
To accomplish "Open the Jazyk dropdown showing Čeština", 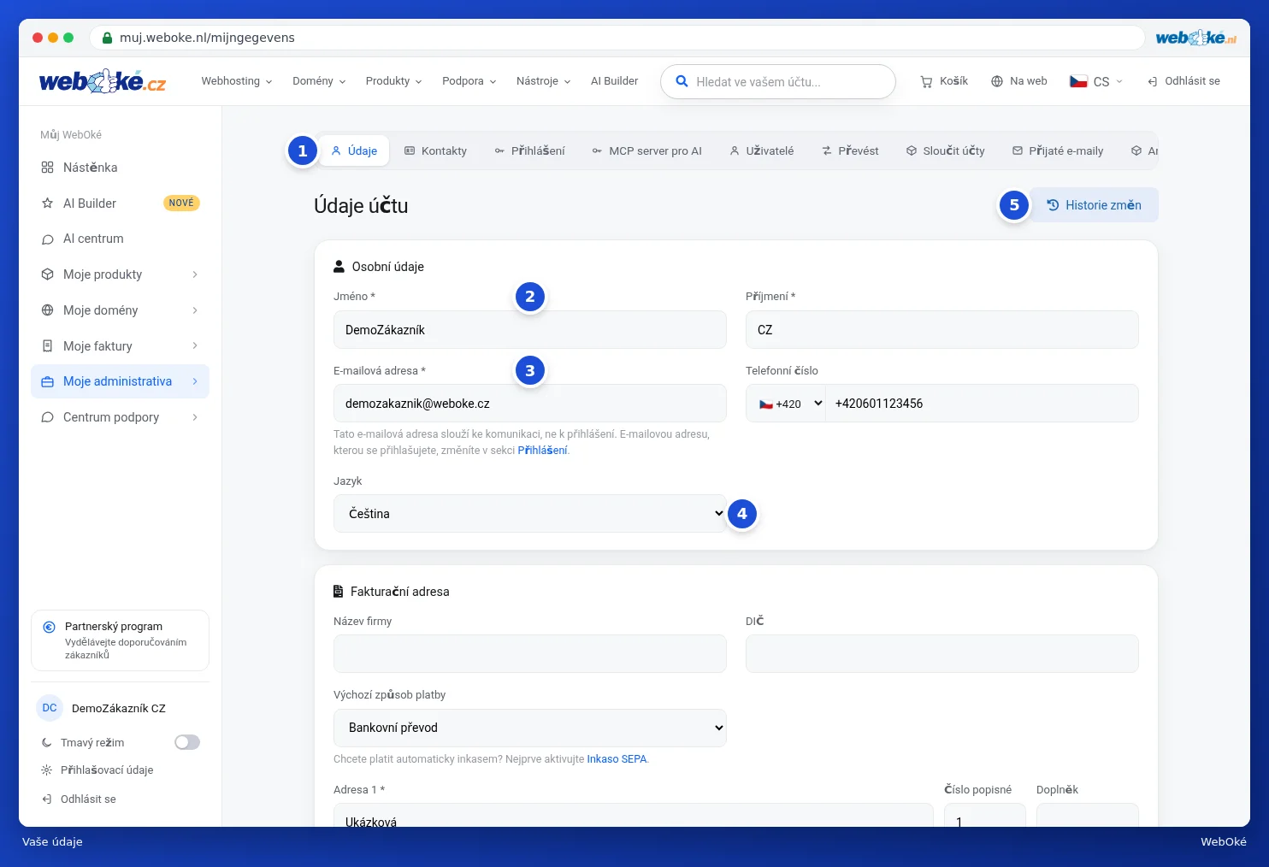I will pos(530,513).
